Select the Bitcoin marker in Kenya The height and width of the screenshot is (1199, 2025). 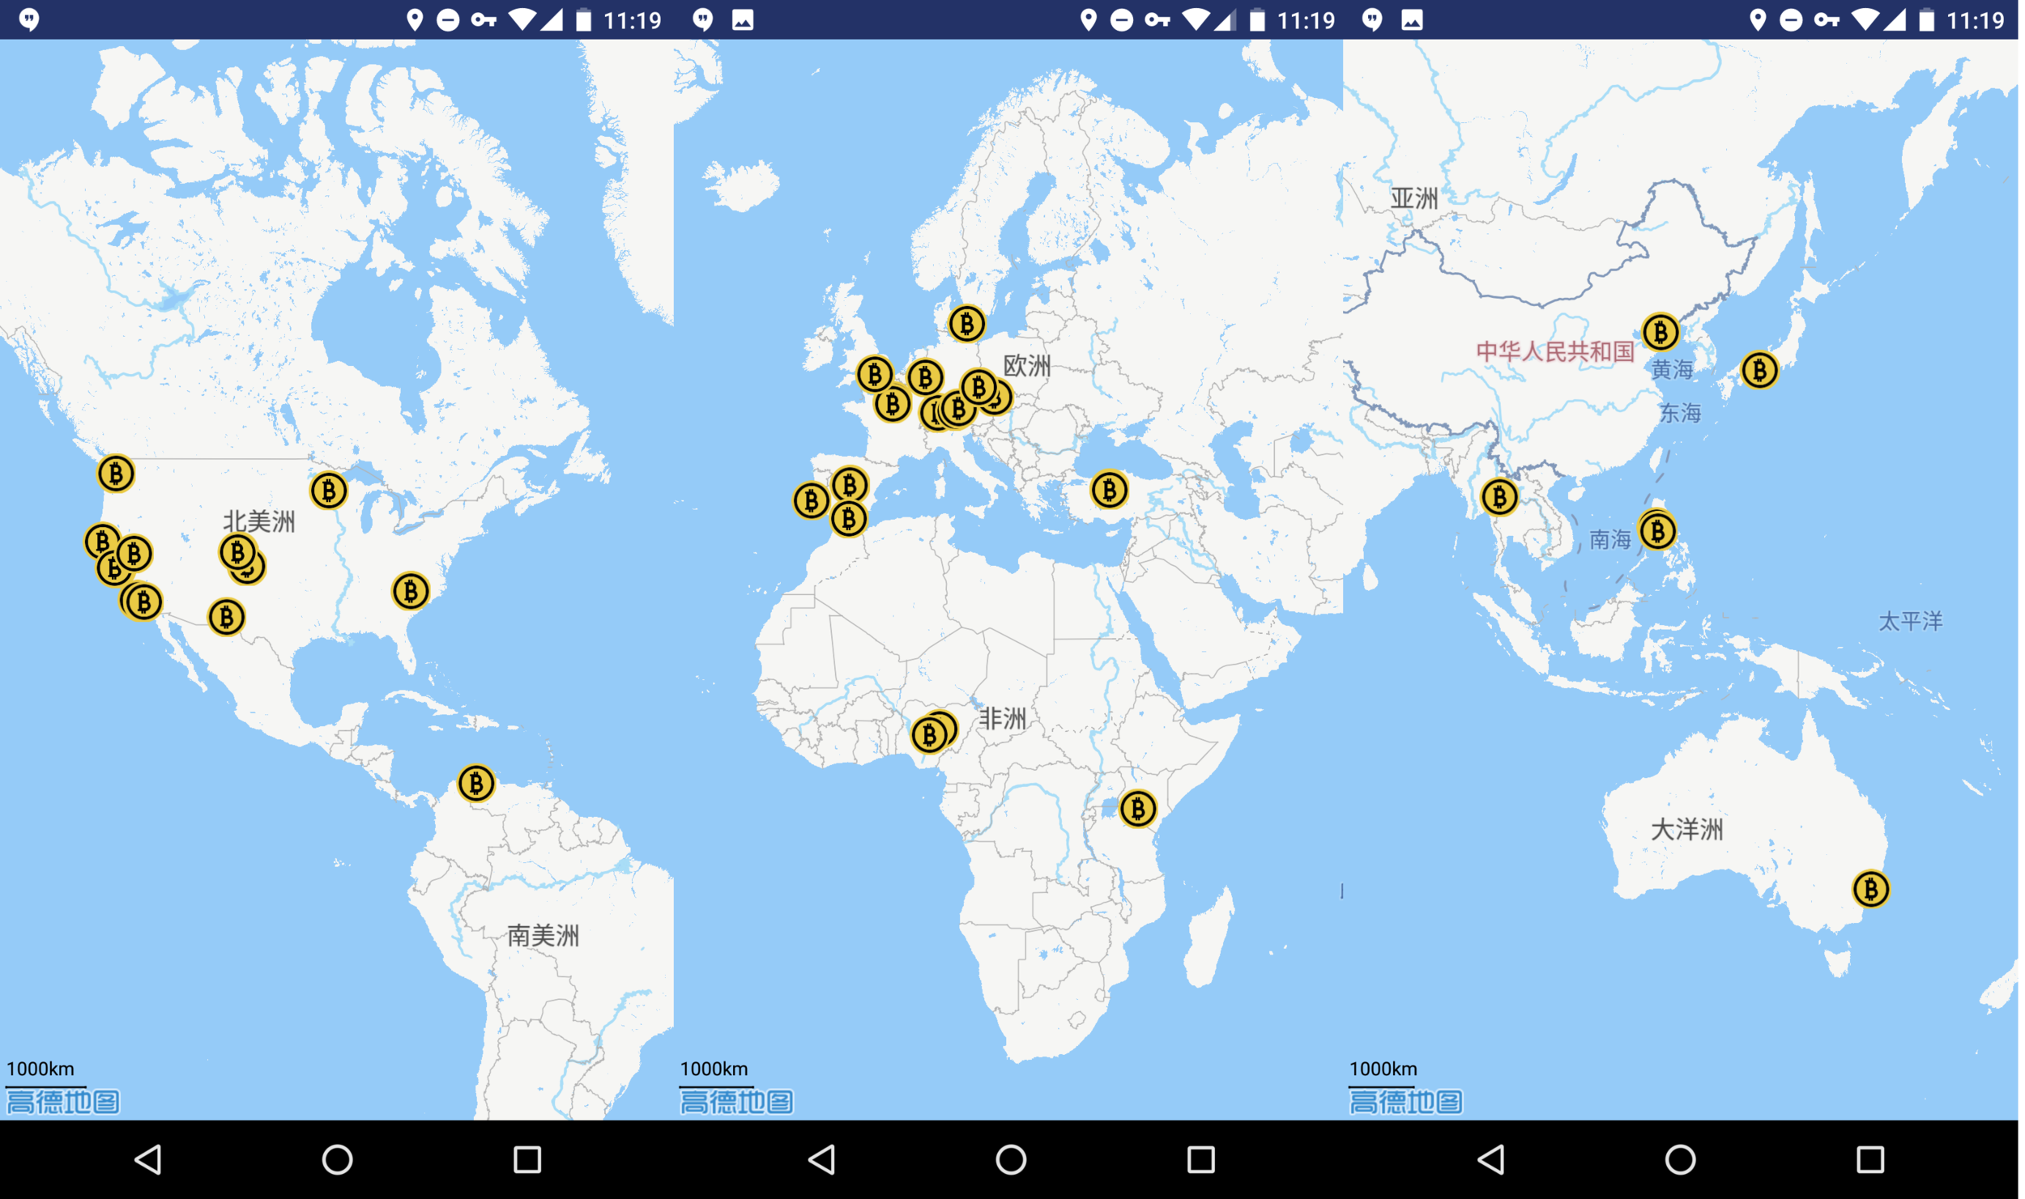[1138, 809]
